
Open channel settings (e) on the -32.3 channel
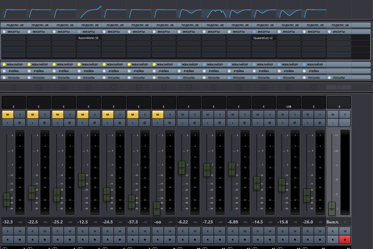point(20,123)
